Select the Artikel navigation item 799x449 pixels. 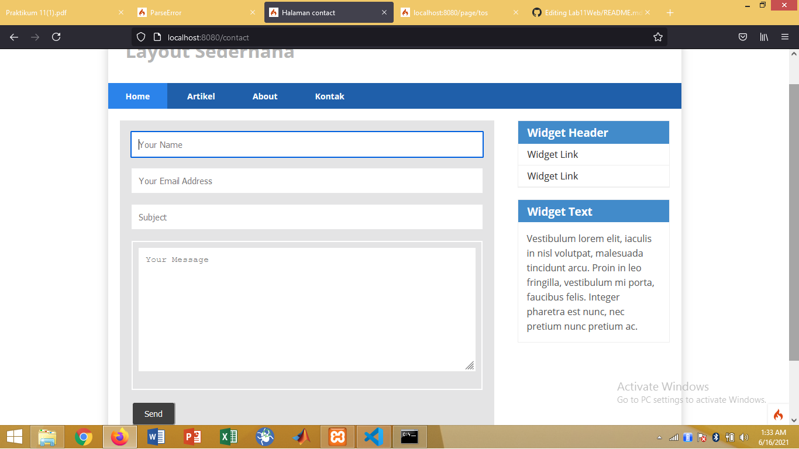(x=201, y=96)
